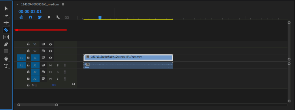Select the Slip tool
295x110 pixels.
[x=6, y=37]
